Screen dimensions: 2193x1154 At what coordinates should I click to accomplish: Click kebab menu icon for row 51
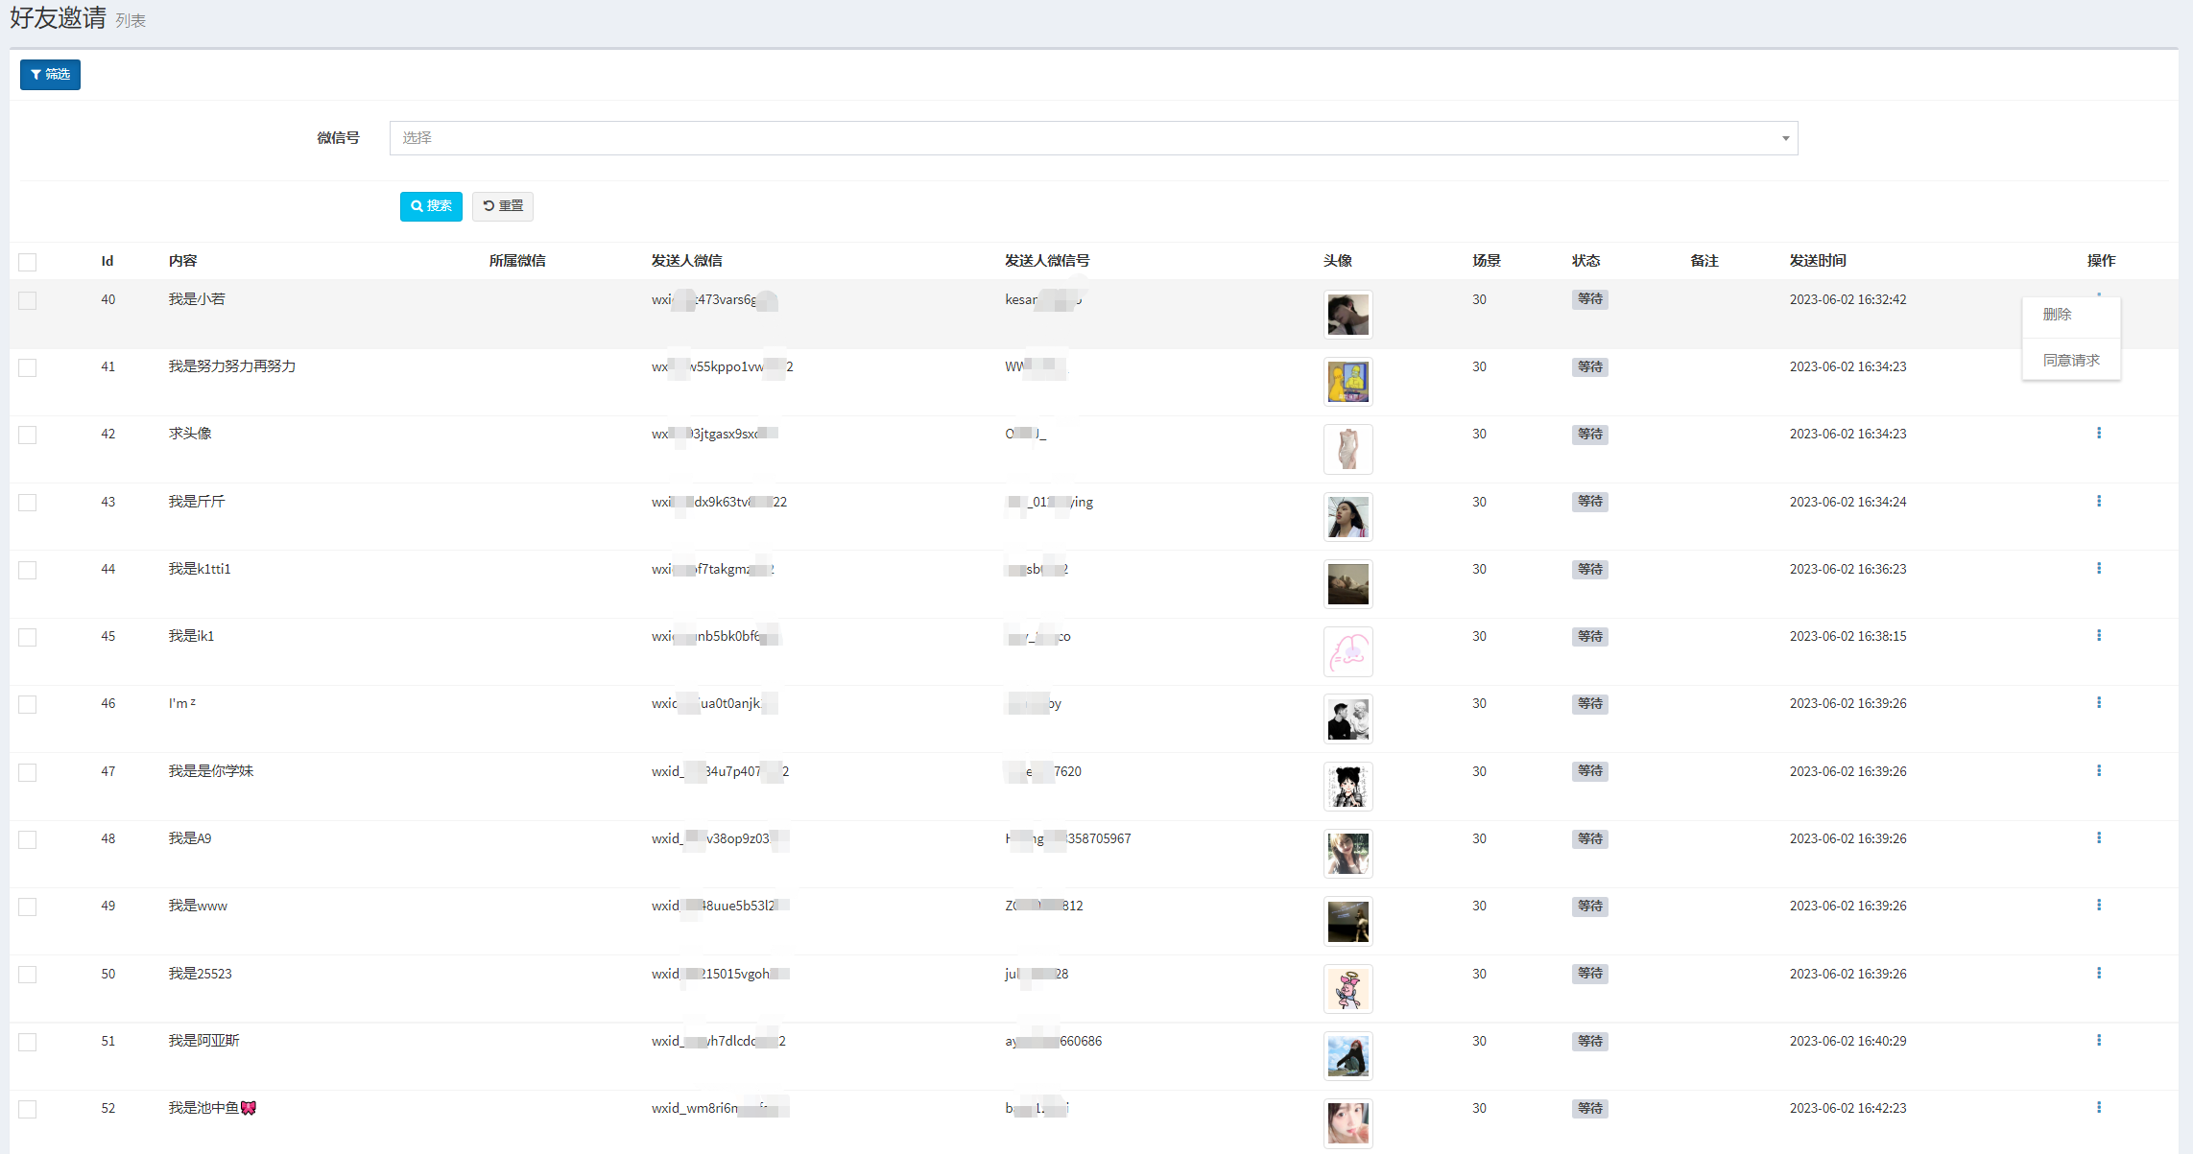[2099, 1041]
